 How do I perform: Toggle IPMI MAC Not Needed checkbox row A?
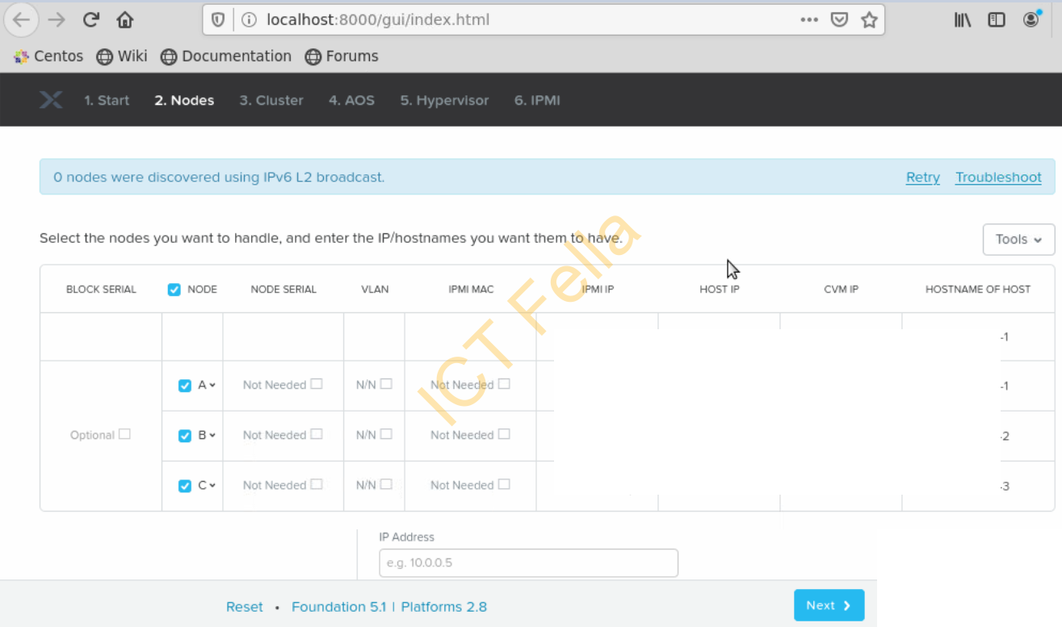point(504,384)
